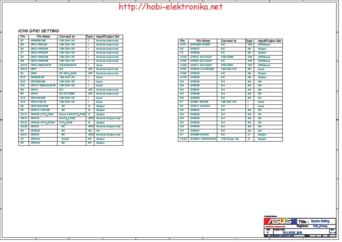Click the WLAN_LED# cell in left table
The image size is (342, 242).
pyautogui.click(x=67, y=118)
